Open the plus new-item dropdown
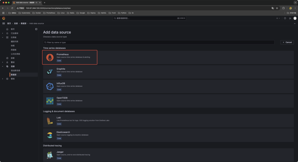The width and height of the screenshot is (298, 162). (278, 18)
